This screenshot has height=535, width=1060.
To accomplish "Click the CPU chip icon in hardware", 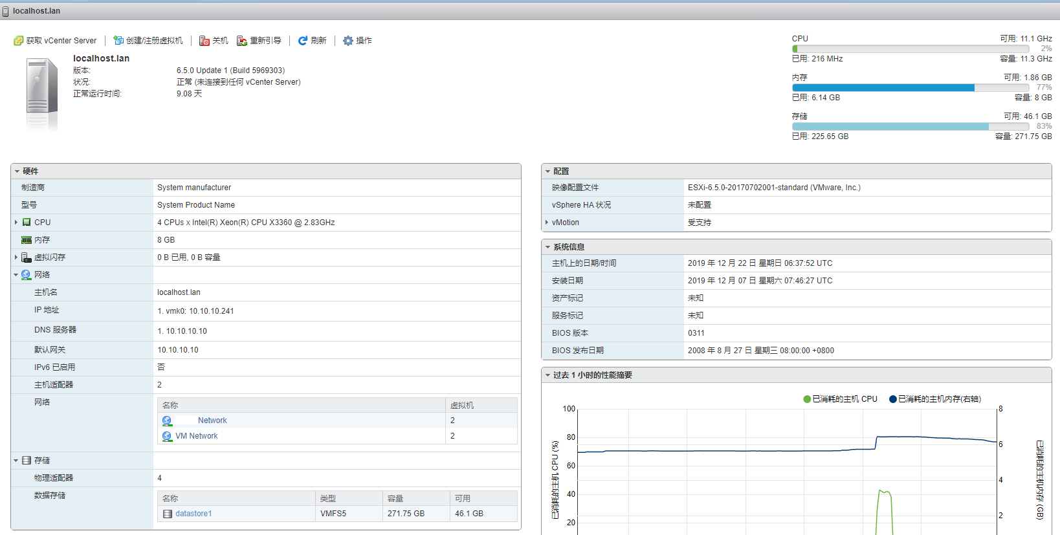I will [x=27, y=222].
